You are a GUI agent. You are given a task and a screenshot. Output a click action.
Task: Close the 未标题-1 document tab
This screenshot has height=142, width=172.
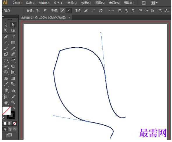pos(69,17)
